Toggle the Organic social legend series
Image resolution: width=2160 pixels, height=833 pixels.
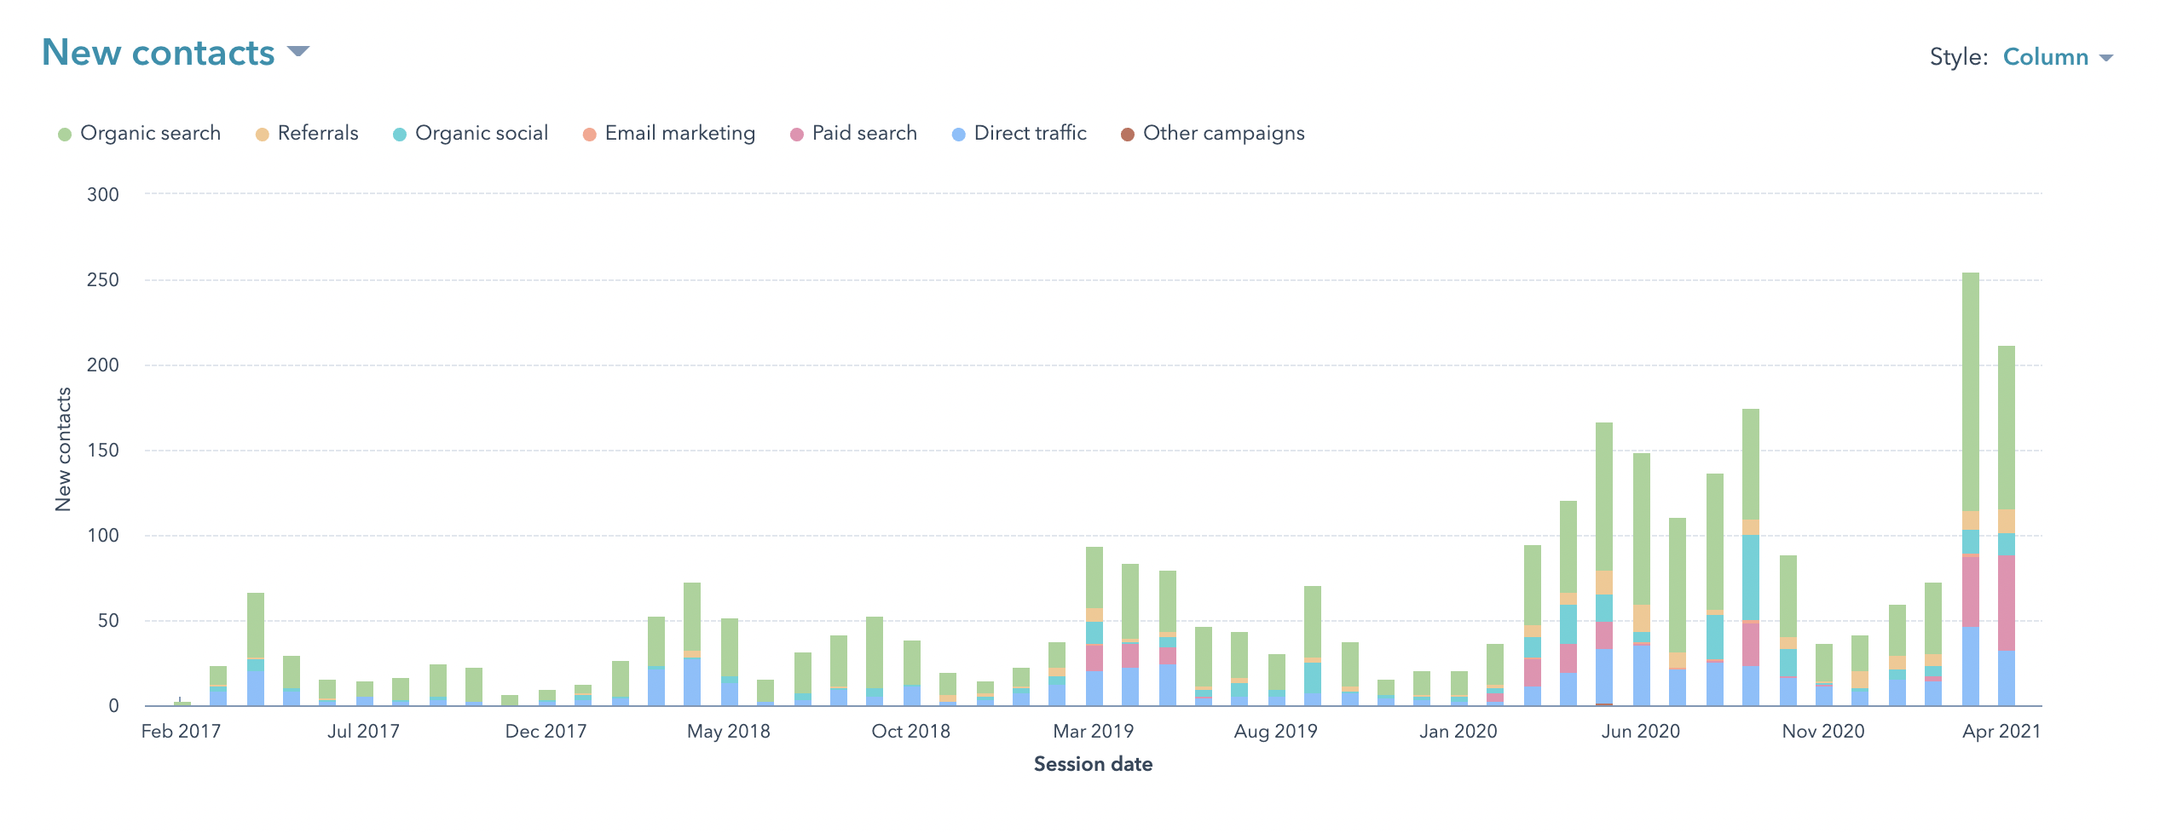[x=470, y=134]
